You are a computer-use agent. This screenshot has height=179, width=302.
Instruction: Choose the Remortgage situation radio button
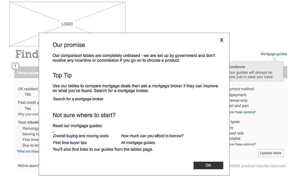[20, 129]
